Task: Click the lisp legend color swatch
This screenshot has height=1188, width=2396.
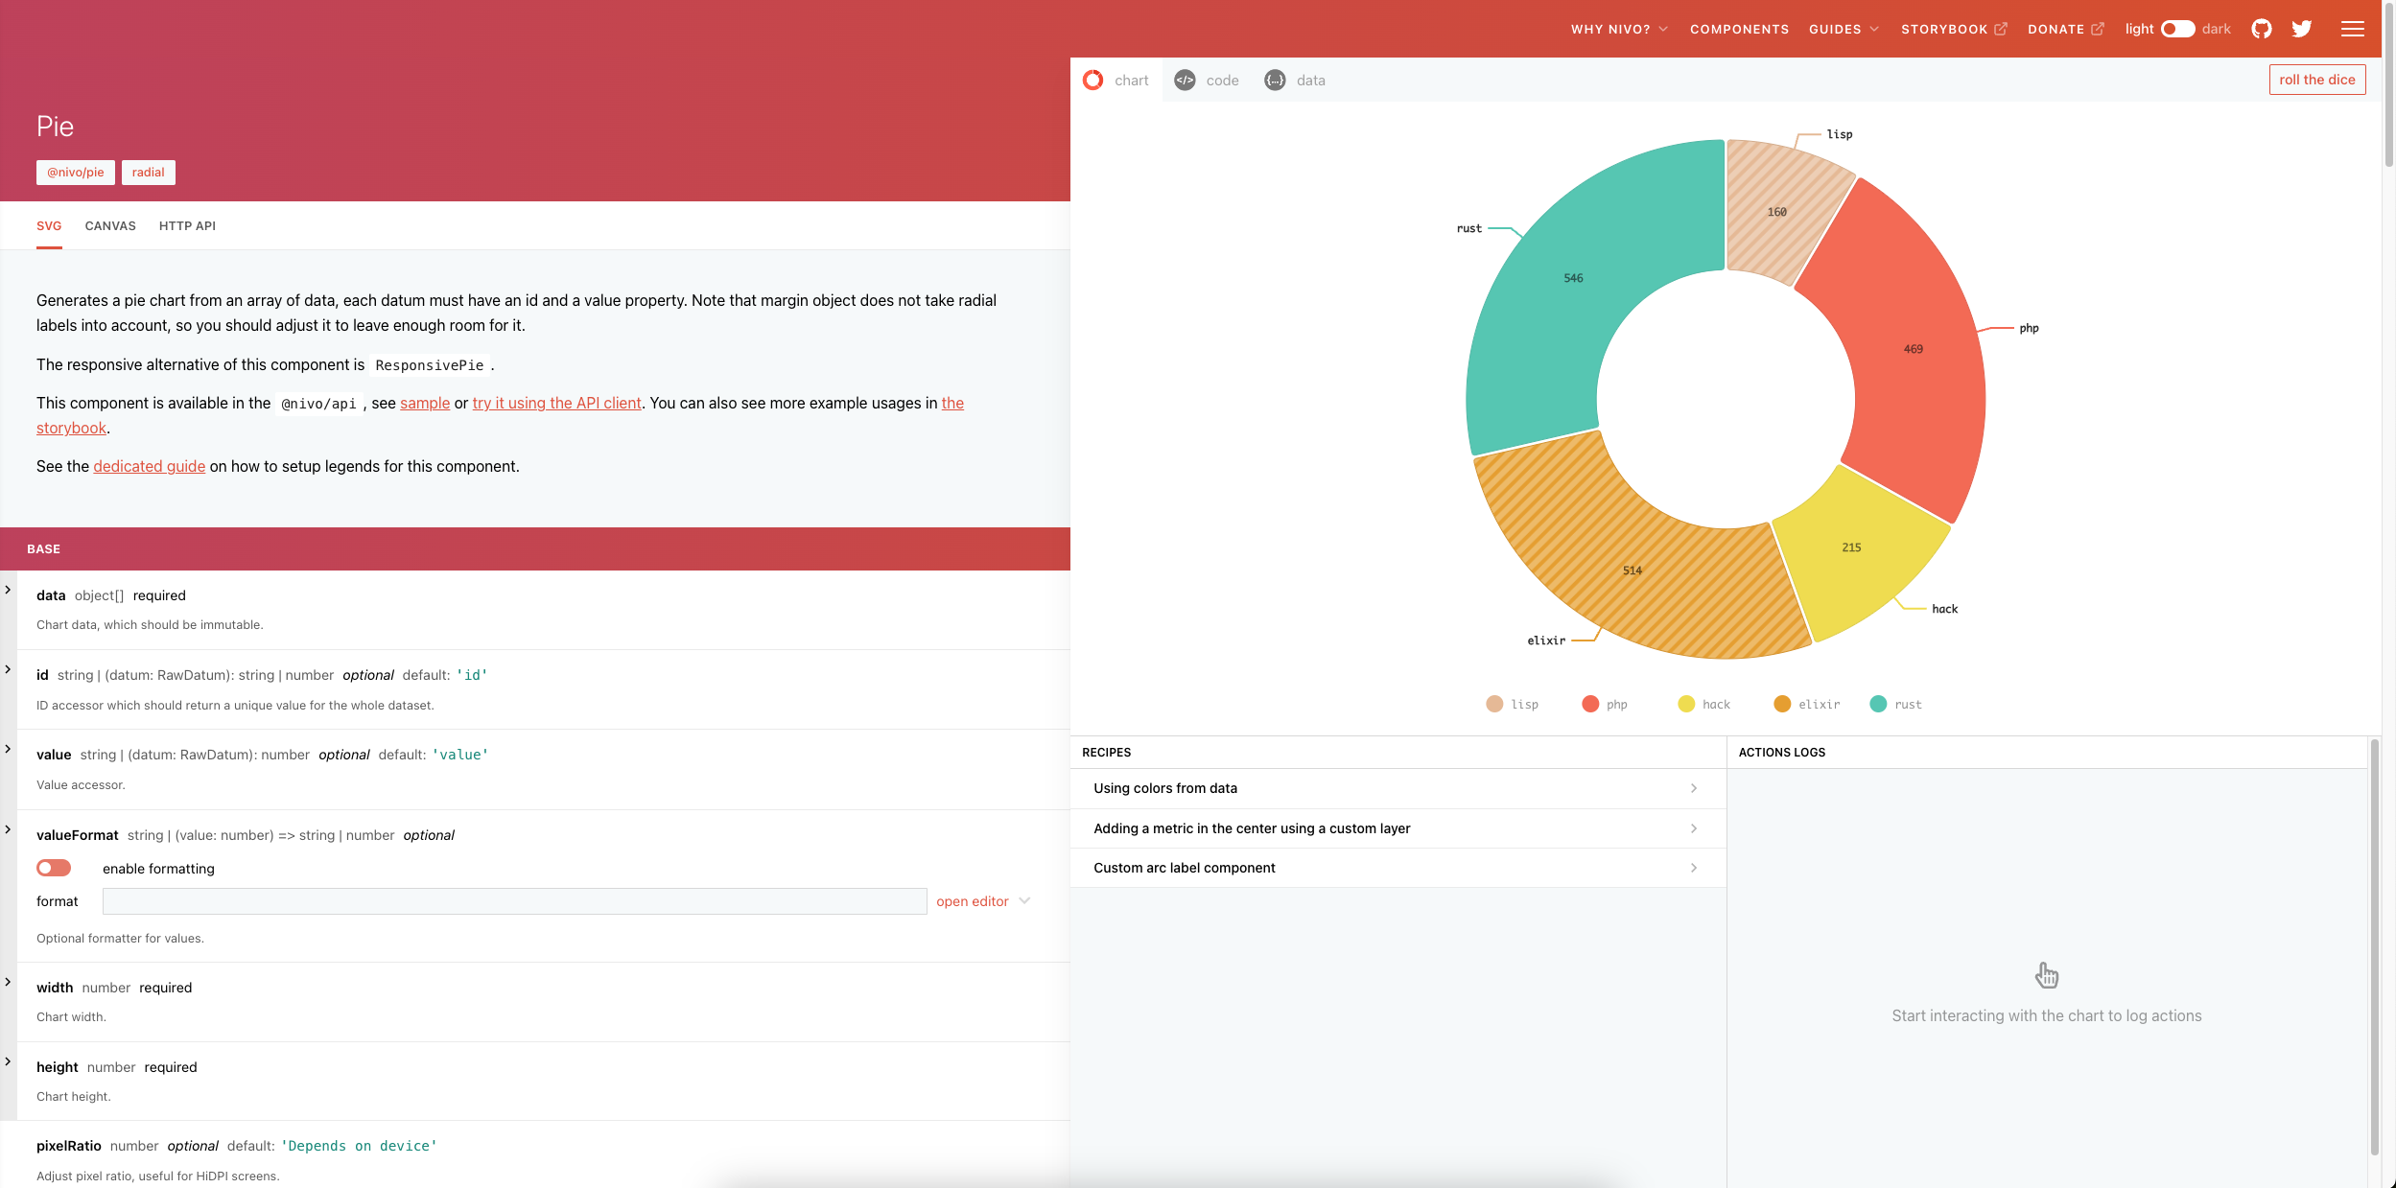Action: (1494, 704)
